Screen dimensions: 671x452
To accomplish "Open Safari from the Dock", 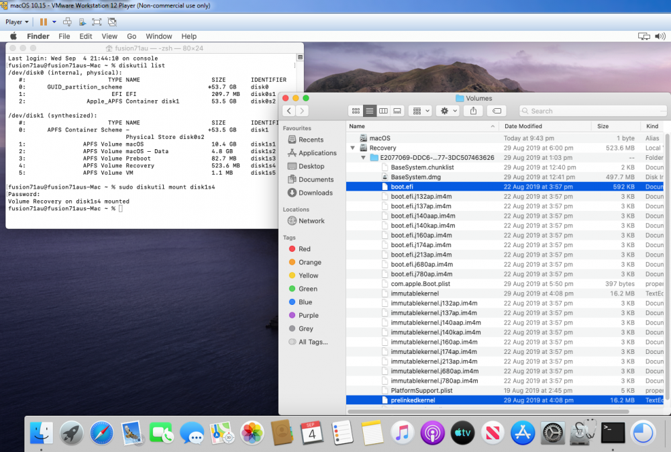I will pyautogui.click(x=102, y=433).
